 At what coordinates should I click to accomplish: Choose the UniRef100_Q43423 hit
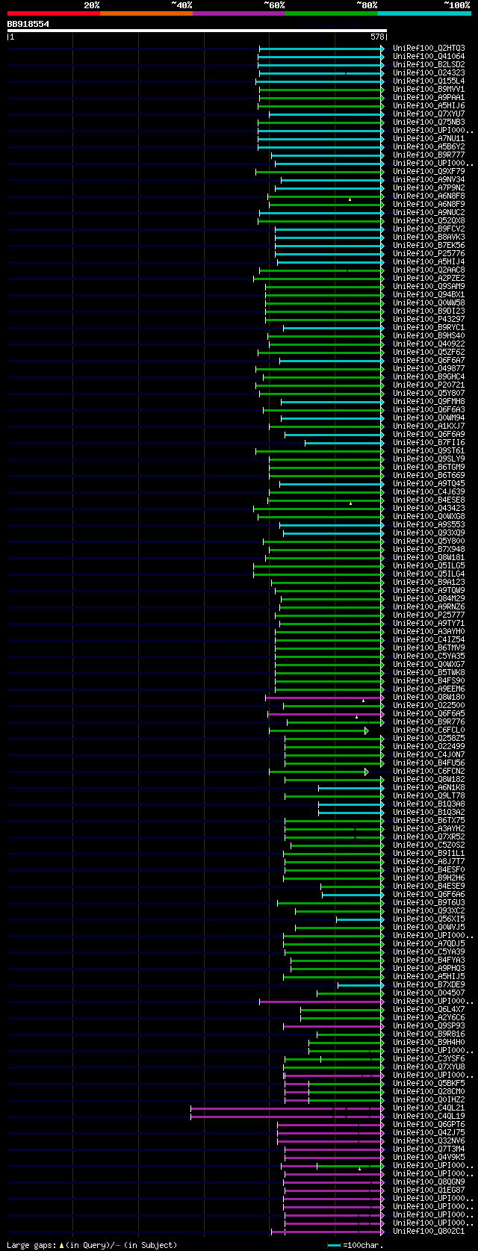[x=429, y=508]
